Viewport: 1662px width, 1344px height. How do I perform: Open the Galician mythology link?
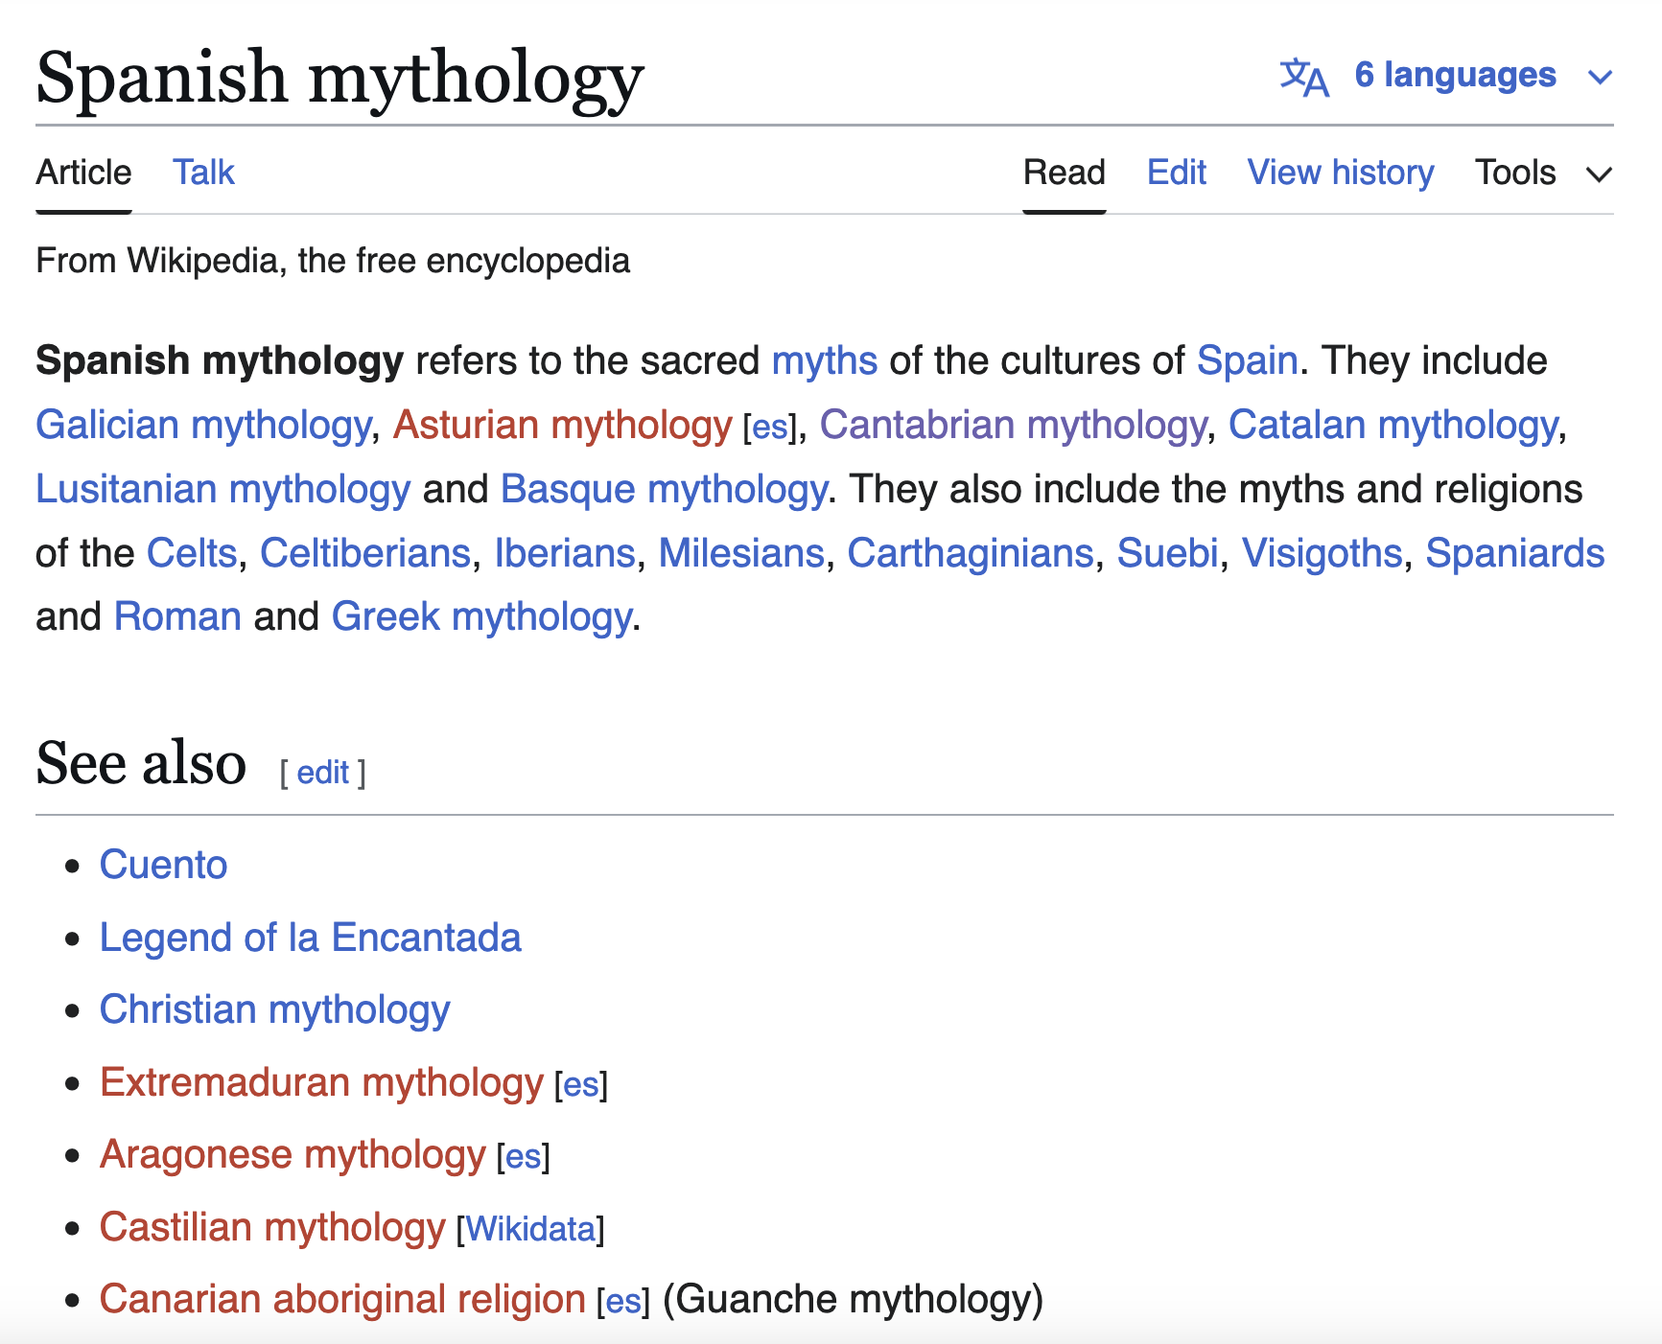click(x=202, y=425)
